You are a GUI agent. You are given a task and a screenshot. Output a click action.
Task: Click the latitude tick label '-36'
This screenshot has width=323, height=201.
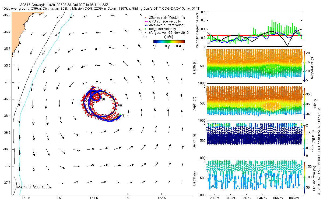(8, 82)
